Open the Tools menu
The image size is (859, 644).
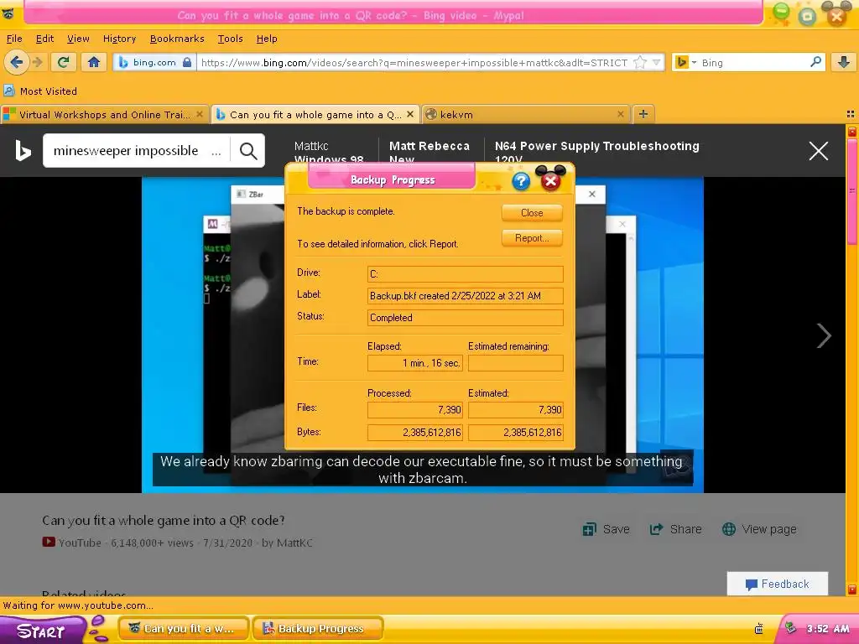pos(230,39)
